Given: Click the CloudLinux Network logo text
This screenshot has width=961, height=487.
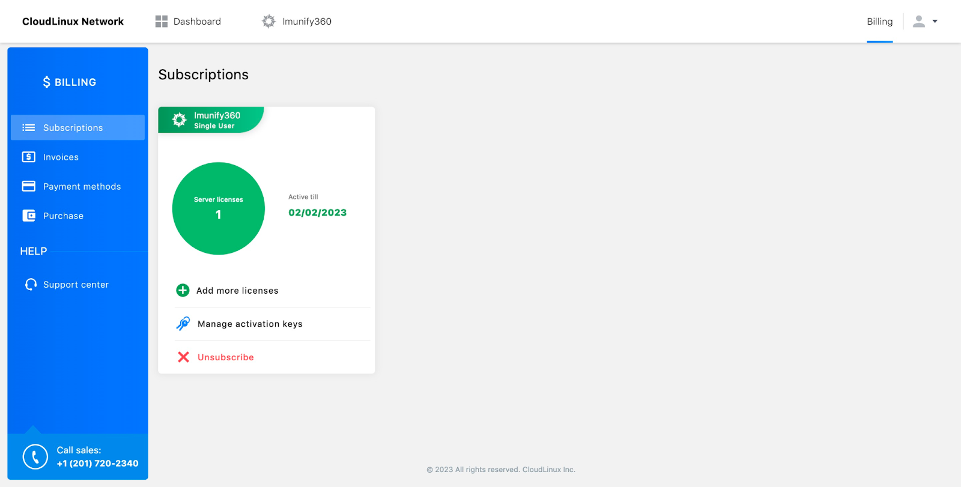Looking at the screenshot, I should [73, 22].
